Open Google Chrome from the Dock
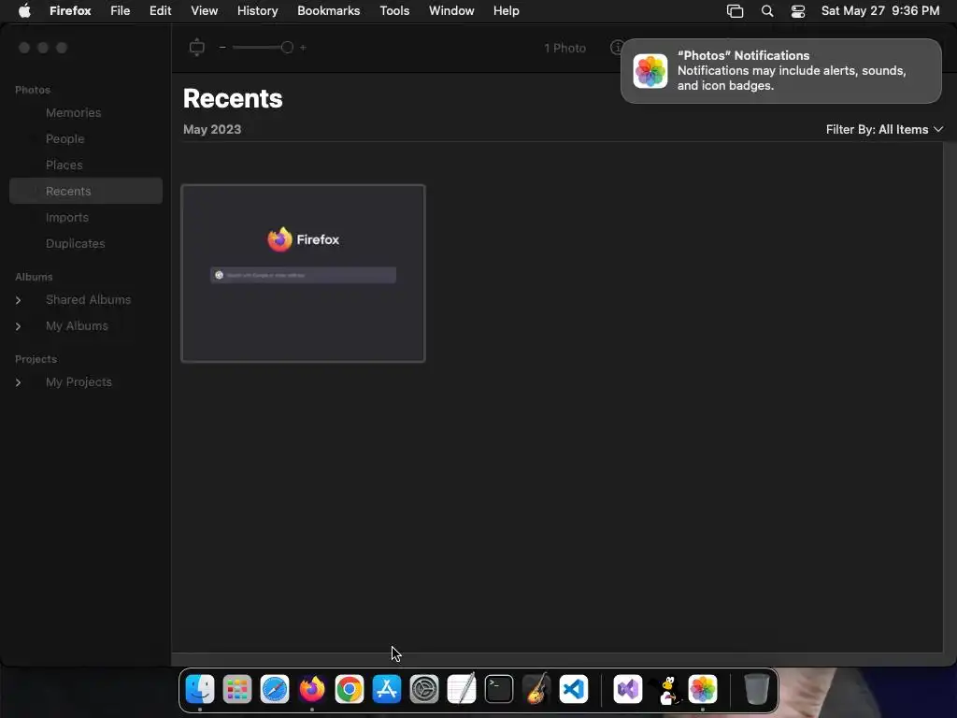957x718 pixels. (350, 689)
